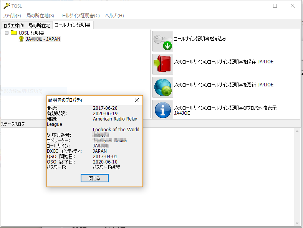Select the gold ribbon certificate icon in tree

[x=21, y=39]
